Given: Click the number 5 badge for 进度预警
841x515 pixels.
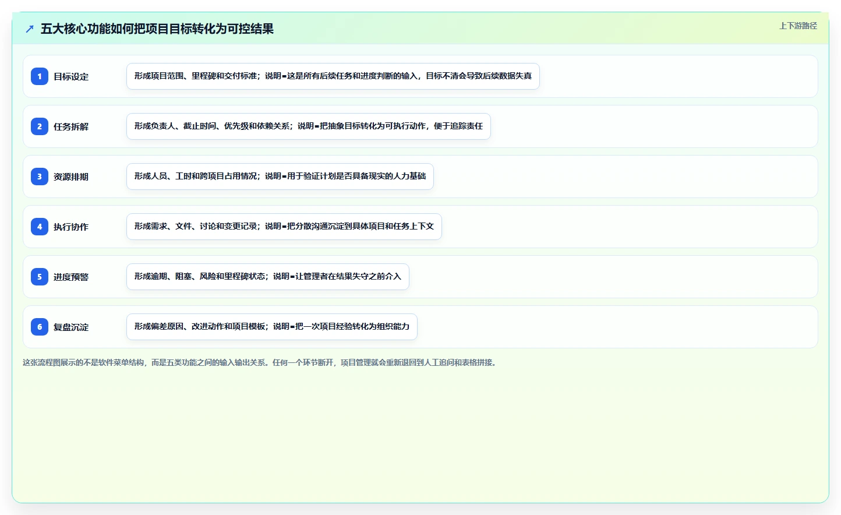Looking at the screenshot, I should (40, 277).
